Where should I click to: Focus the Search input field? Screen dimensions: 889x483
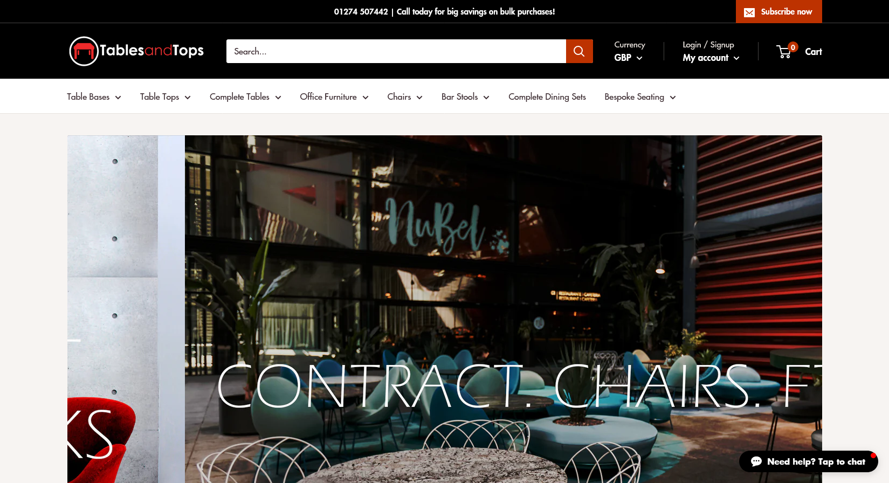tap(396, 51)
